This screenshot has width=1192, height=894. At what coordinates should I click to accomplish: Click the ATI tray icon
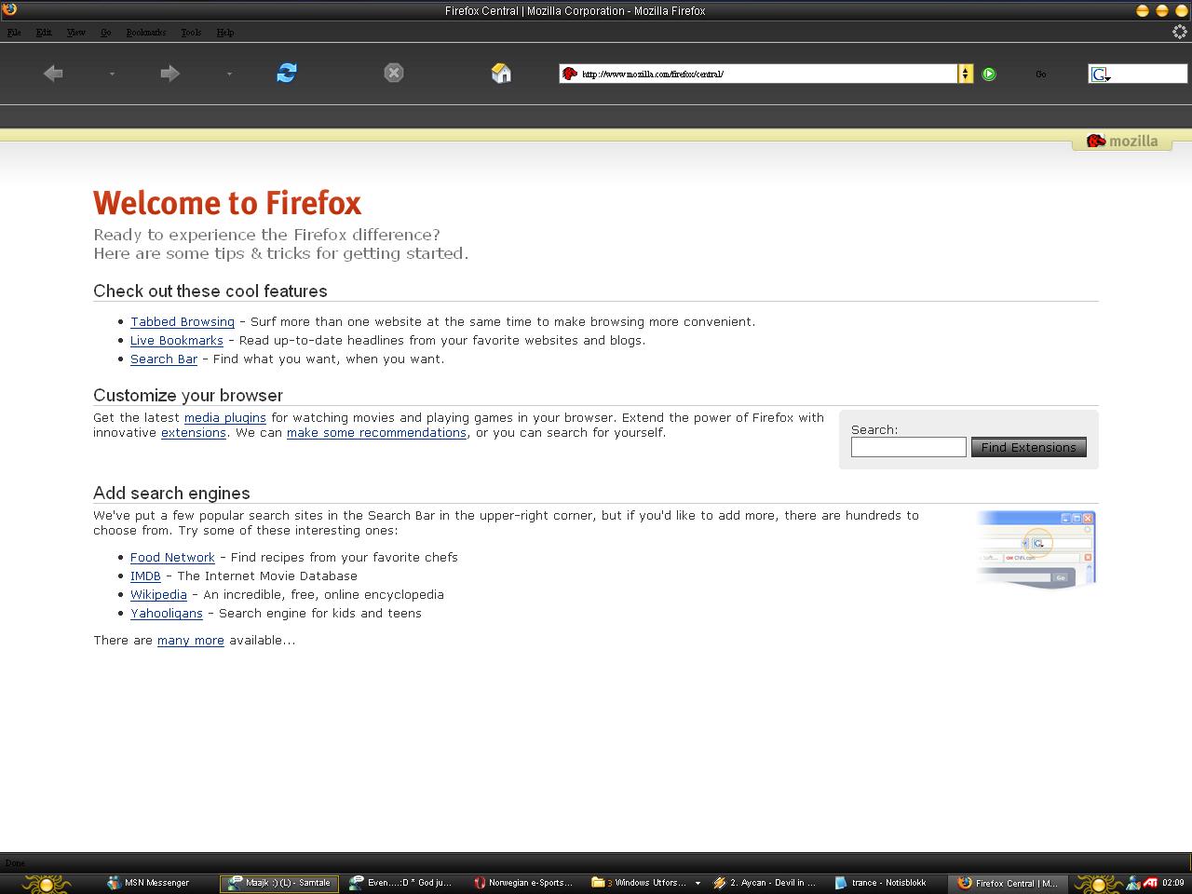click(x=1151, y=883)
